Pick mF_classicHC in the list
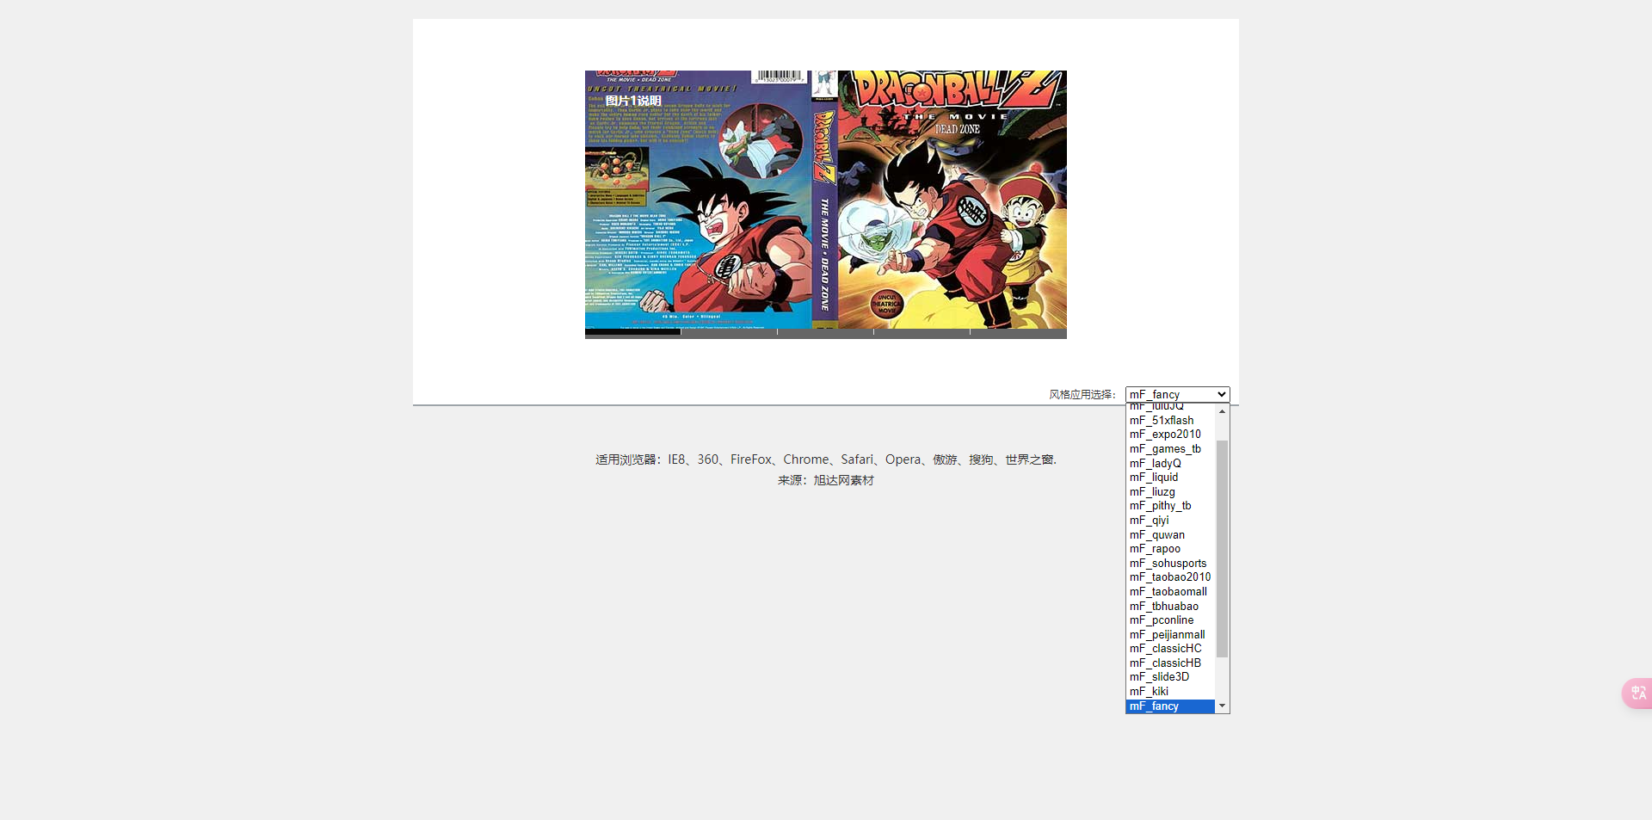This screenshot has height=820, width=1652. click(x=1170, y=649)
